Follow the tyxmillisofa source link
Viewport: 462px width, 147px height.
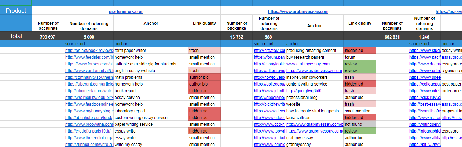[x=425, y=111]
